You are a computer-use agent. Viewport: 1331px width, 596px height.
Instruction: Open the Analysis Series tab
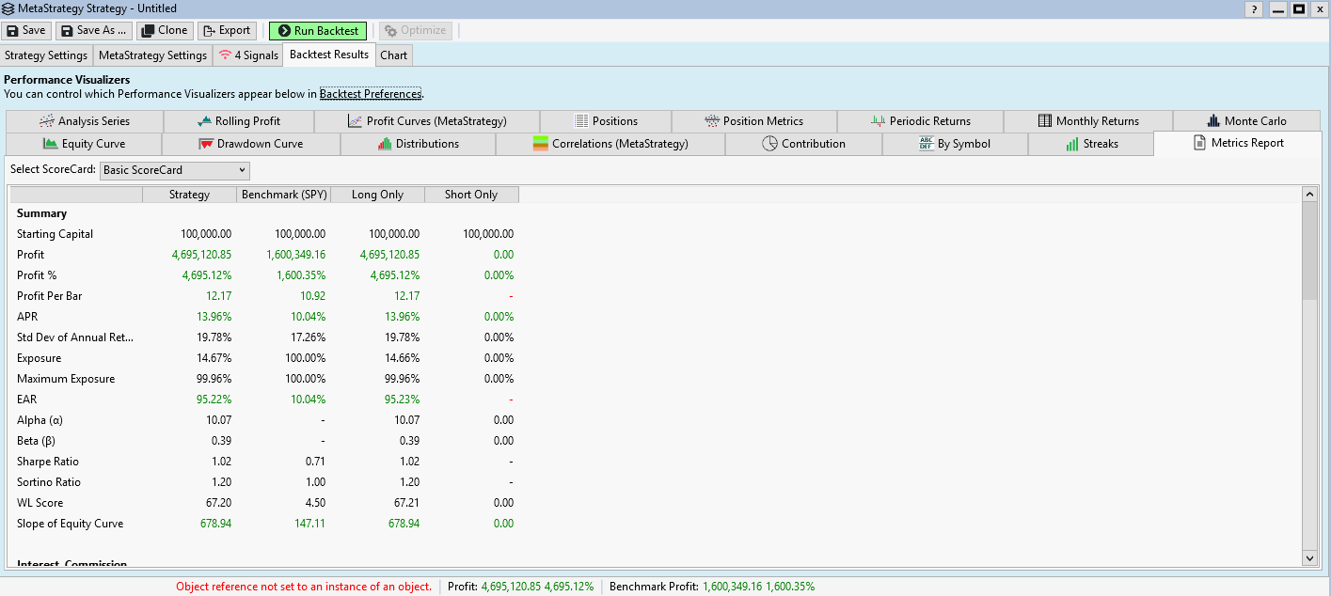(x=84, y=121)
